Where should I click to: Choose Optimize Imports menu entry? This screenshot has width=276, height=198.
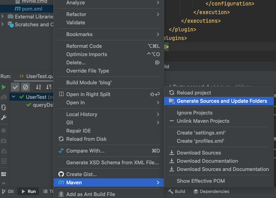point(109,54)
